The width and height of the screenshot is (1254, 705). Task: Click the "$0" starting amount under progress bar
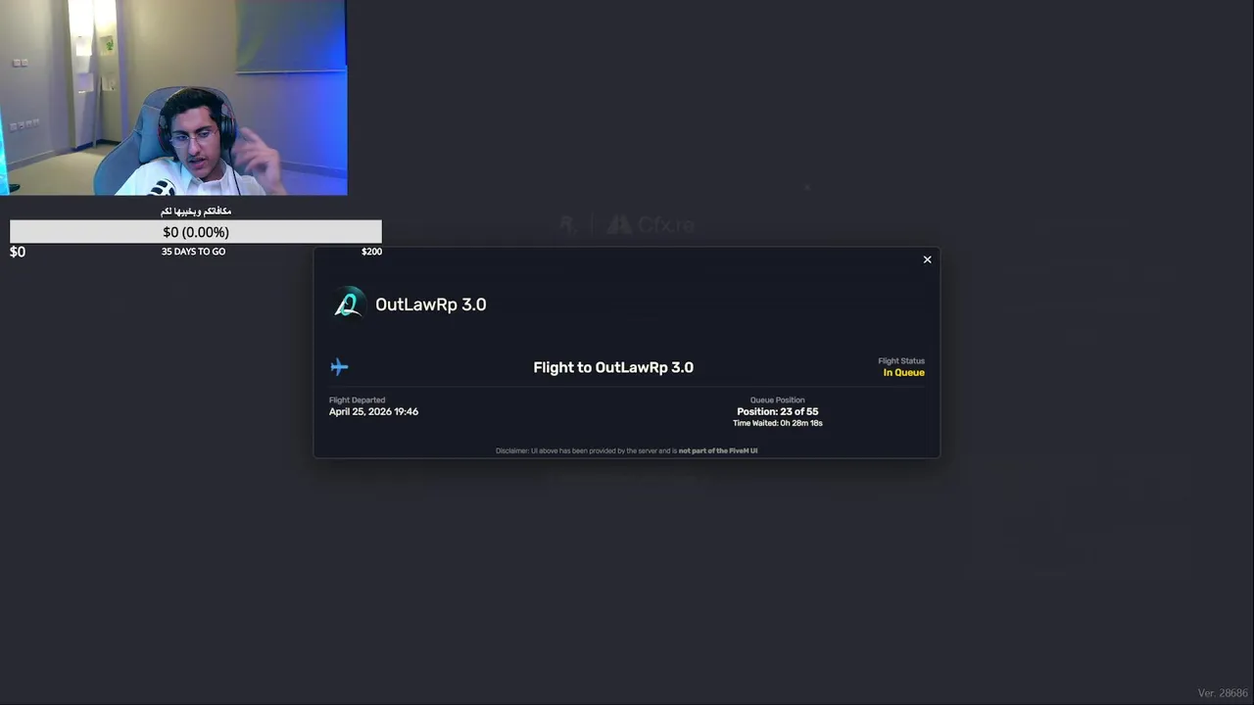[18, 253]
